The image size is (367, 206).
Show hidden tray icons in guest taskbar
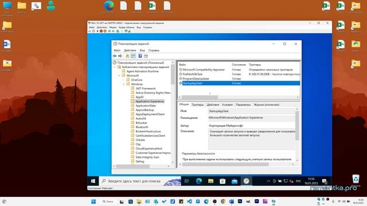pyautogui.click(x=268, y=181)
